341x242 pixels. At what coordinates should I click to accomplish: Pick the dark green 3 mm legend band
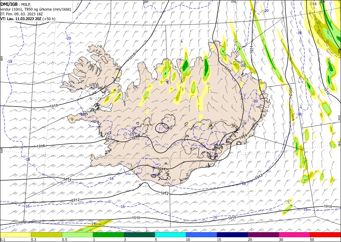139,234
